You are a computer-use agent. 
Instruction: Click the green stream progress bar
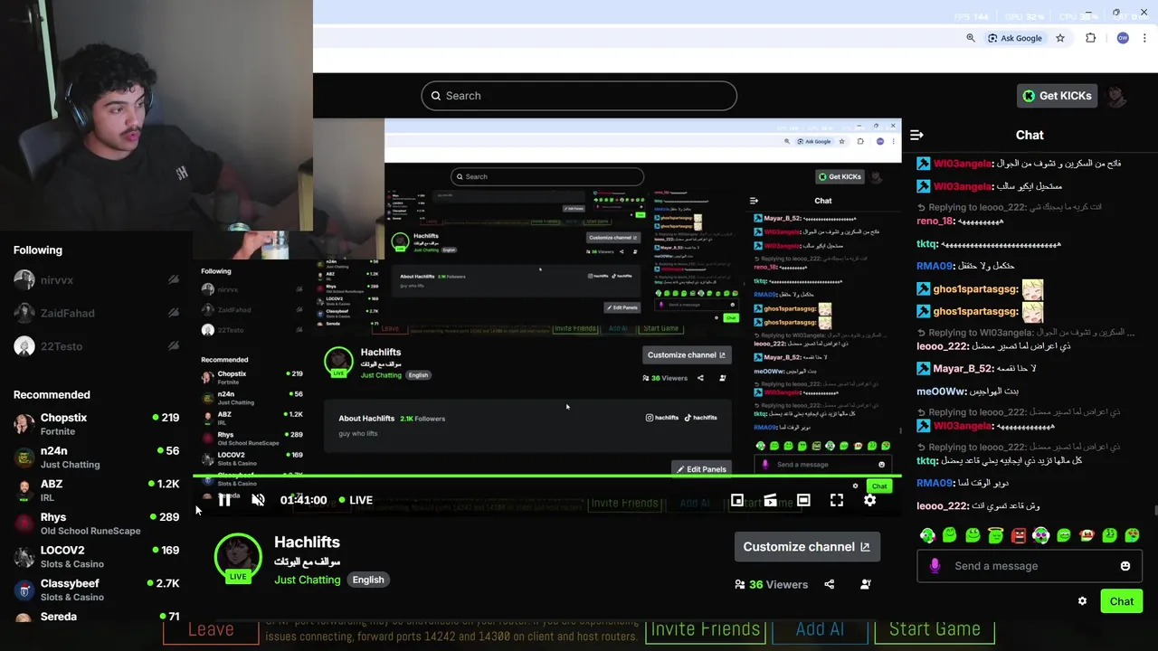(547, 476)
